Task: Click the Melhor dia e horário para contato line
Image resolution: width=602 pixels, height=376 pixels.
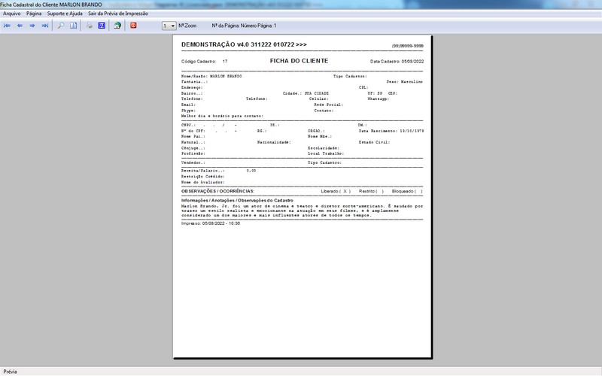Action: pyautogui.click(x=222, y=116)
